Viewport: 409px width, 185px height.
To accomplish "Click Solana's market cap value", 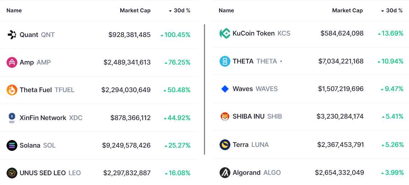I will click(x=126, y=145).
